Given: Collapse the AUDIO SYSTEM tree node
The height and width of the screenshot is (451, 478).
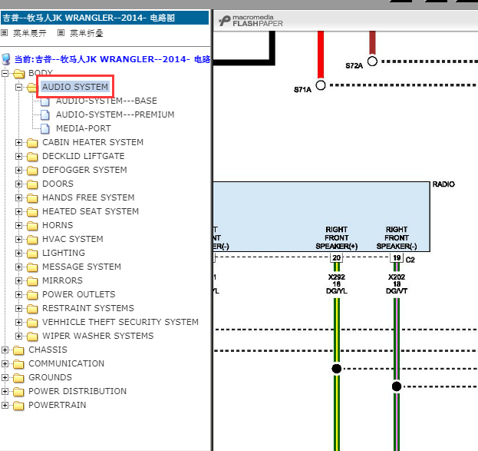Looking at the screenshot, I should point(19,88).
